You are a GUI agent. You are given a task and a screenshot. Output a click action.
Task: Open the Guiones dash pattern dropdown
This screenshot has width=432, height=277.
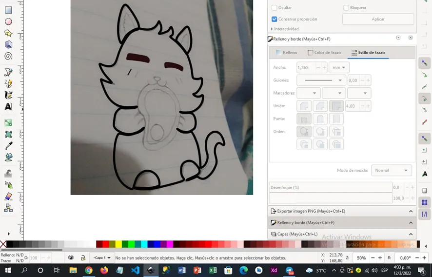click(x=321, y=80)
